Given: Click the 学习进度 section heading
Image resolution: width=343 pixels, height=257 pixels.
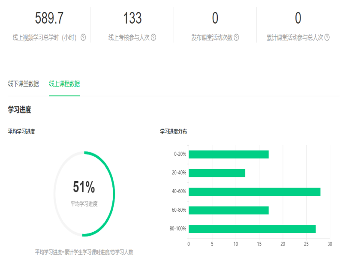Looking at the screenshot, I should coord(19,110).
